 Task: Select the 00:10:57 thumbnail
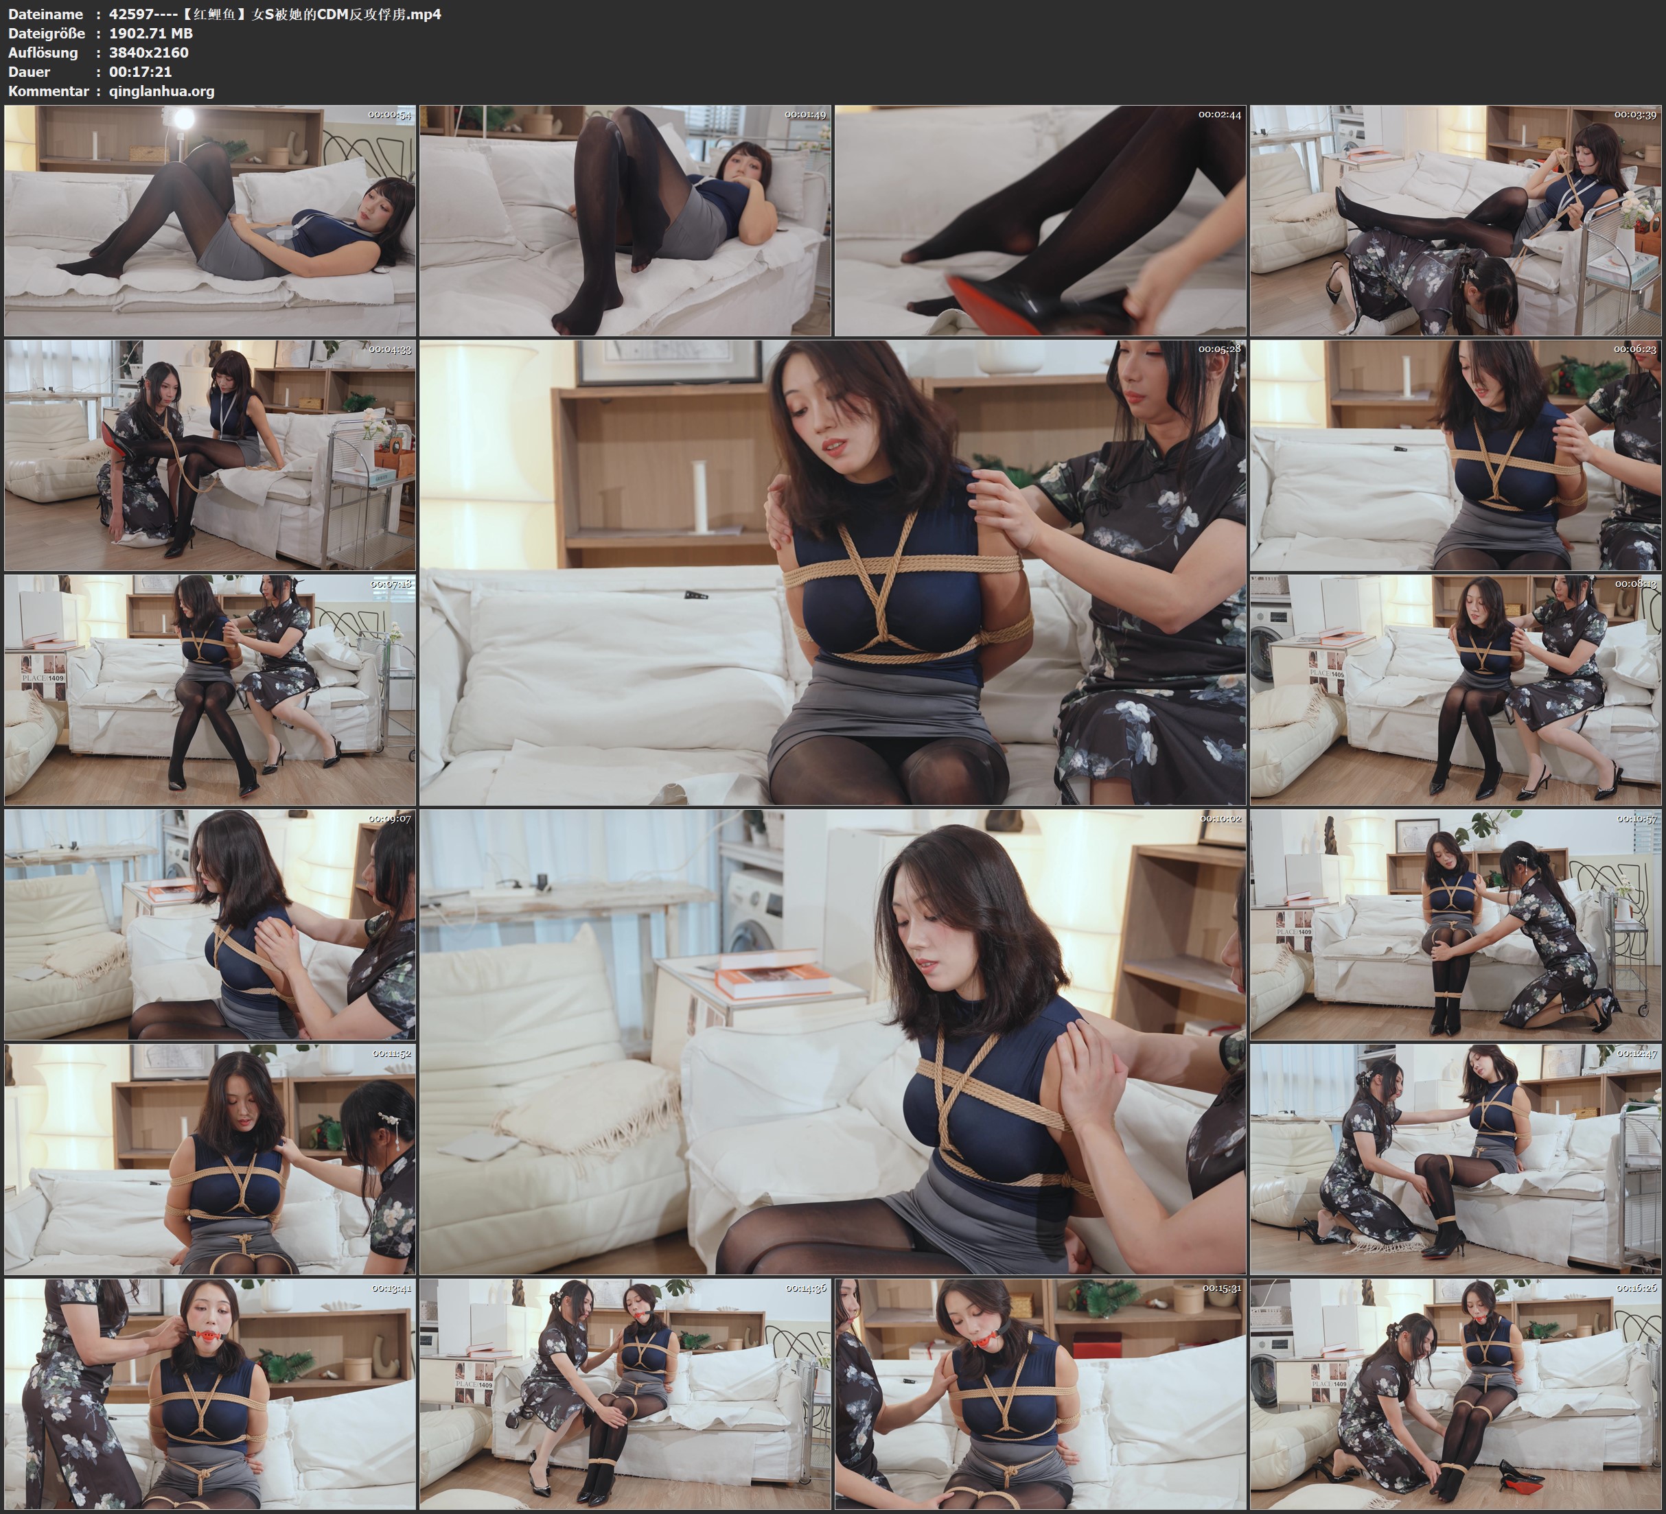[x=1455, y=924]
